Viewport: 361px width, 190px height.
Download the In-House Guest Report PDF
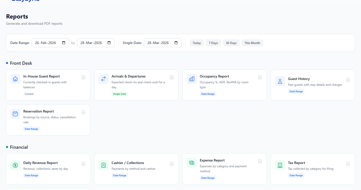[x=83, y=77]
